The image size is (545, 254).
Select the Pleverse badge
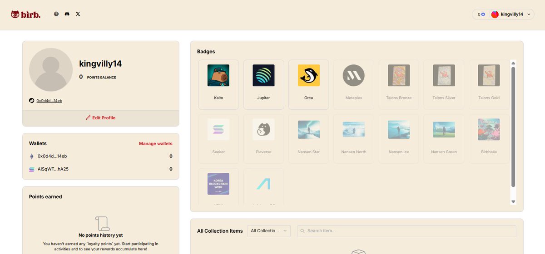coord(264,139)
